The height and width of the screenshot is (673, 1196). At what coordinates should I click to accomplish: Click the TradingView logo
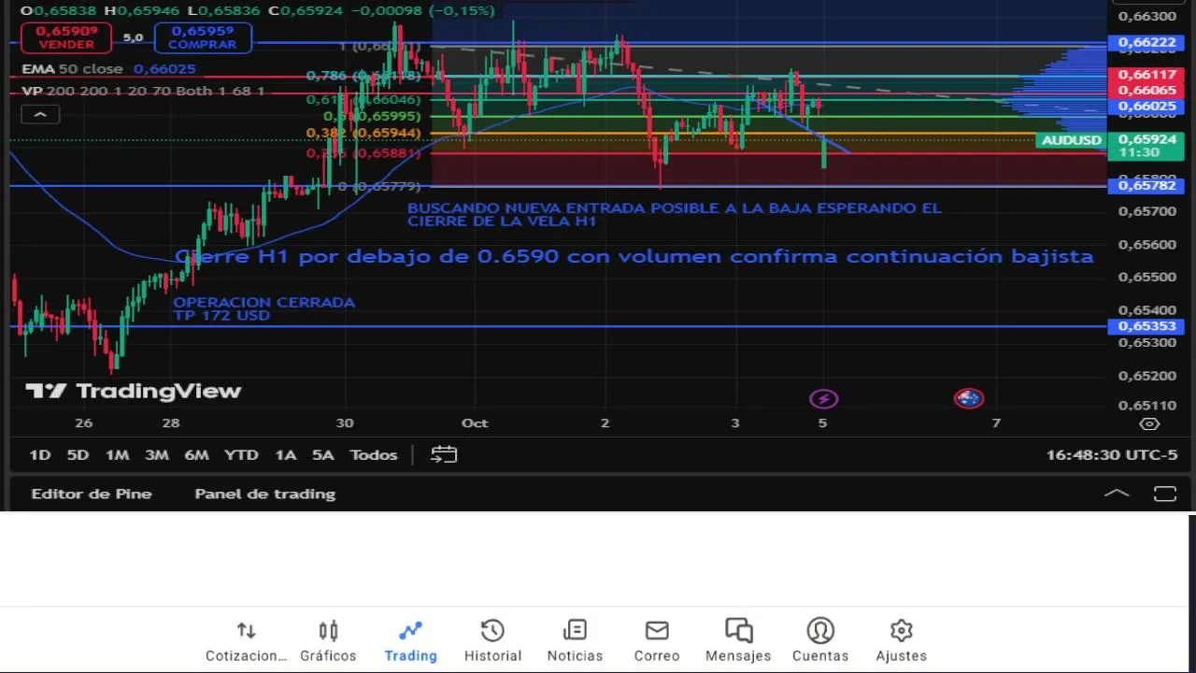[133, 391]
